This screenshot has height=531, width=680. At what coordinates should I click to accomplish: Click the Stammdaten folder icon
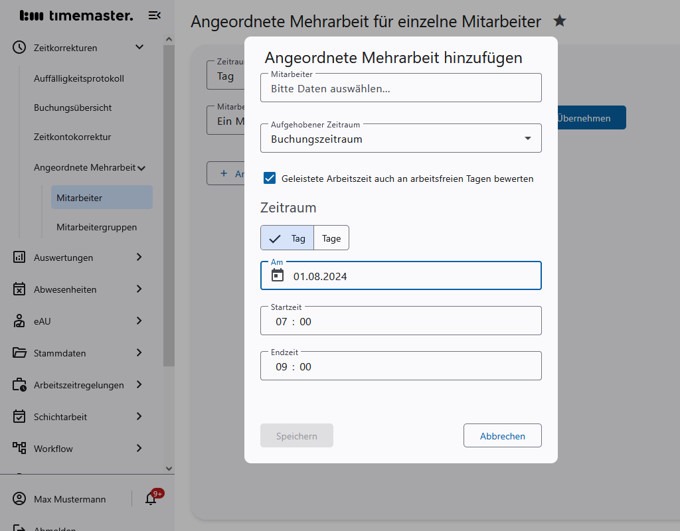20,353
